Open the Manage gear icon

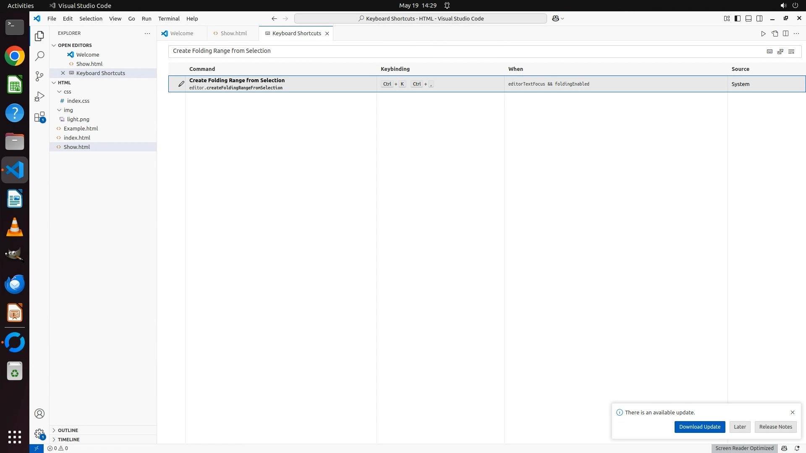point(39,434)
